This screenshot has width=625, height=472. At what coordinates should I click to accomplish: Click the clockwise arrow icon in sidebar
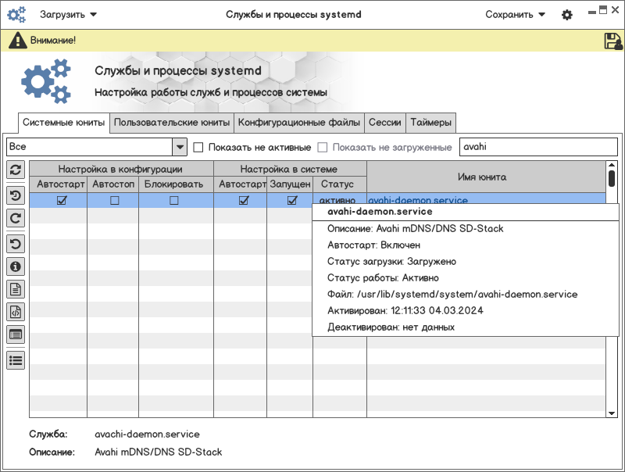click(16, 219)
